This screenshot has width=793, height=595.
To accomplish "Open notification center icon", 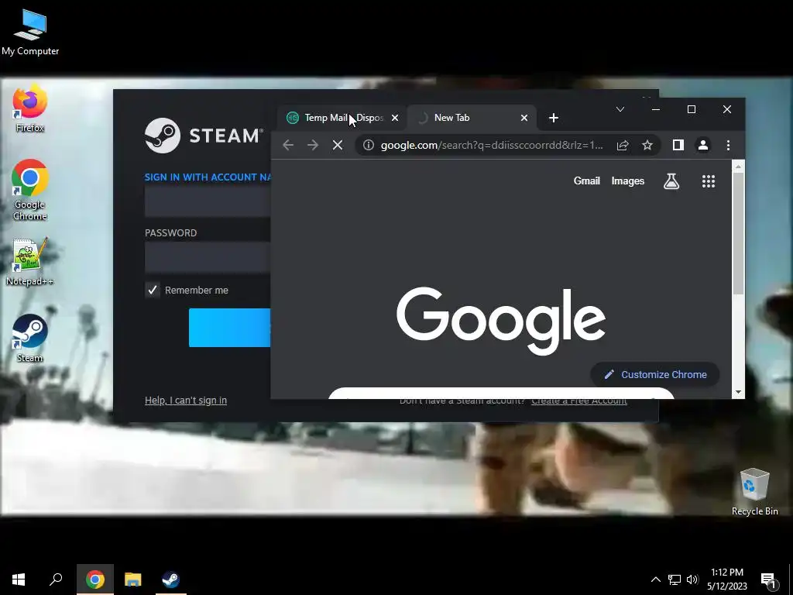I will point(769,580).
